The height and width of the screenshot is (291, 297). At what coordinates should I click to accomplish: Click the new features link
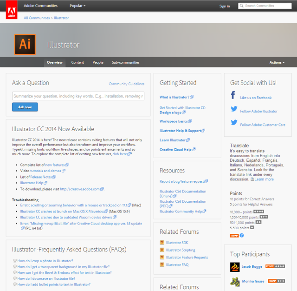pos(57,165)
